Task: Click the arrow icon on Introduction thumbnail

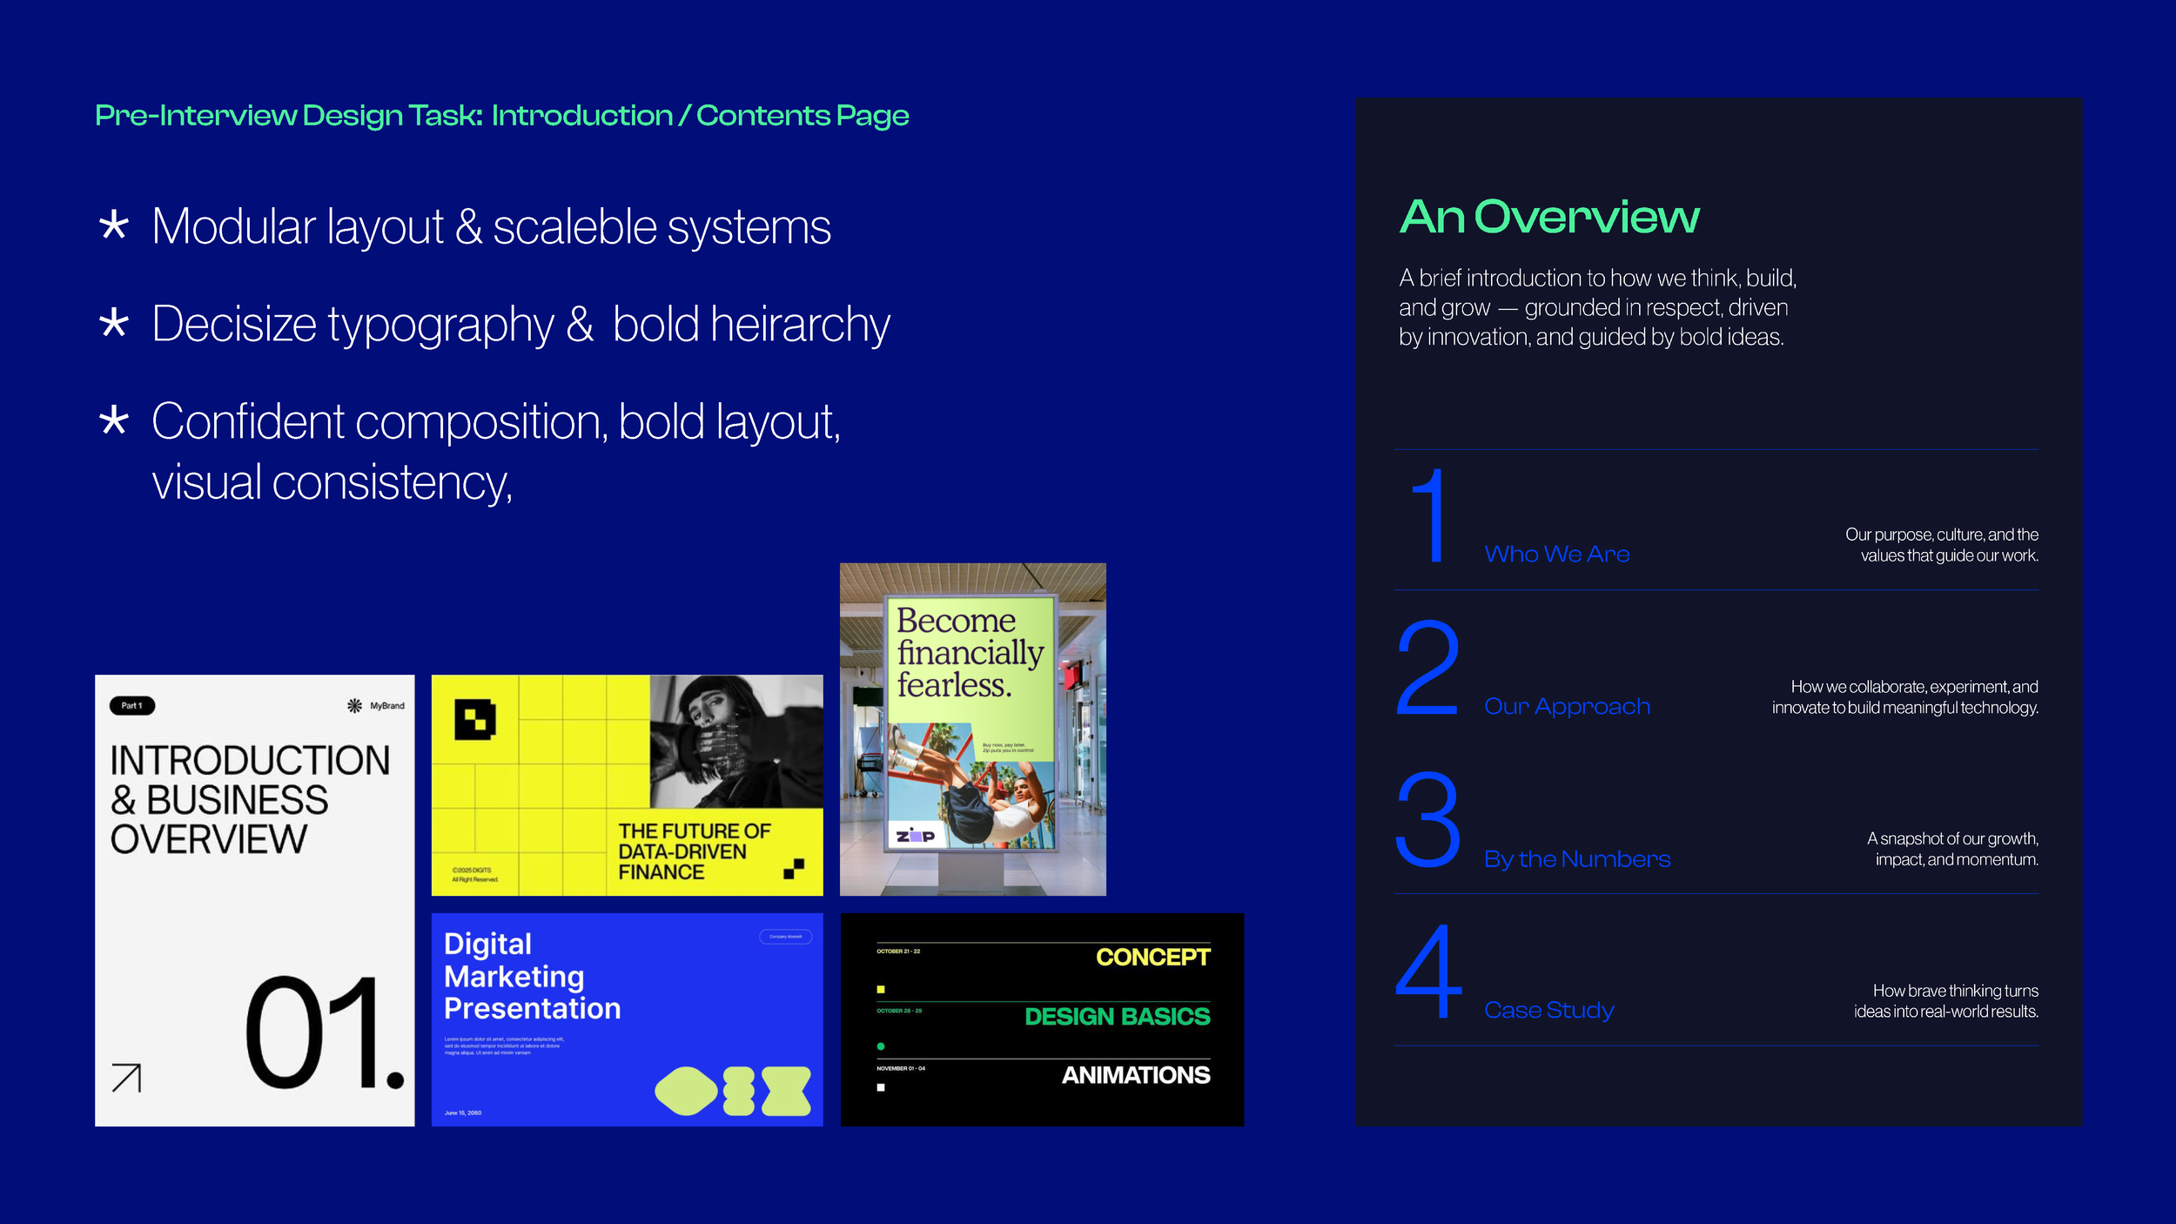Action: 127,1078
